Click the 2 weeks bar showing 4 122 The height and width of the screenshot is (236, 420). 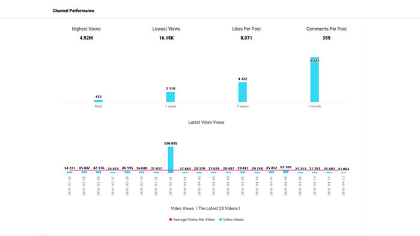click(x=242, y=92)
